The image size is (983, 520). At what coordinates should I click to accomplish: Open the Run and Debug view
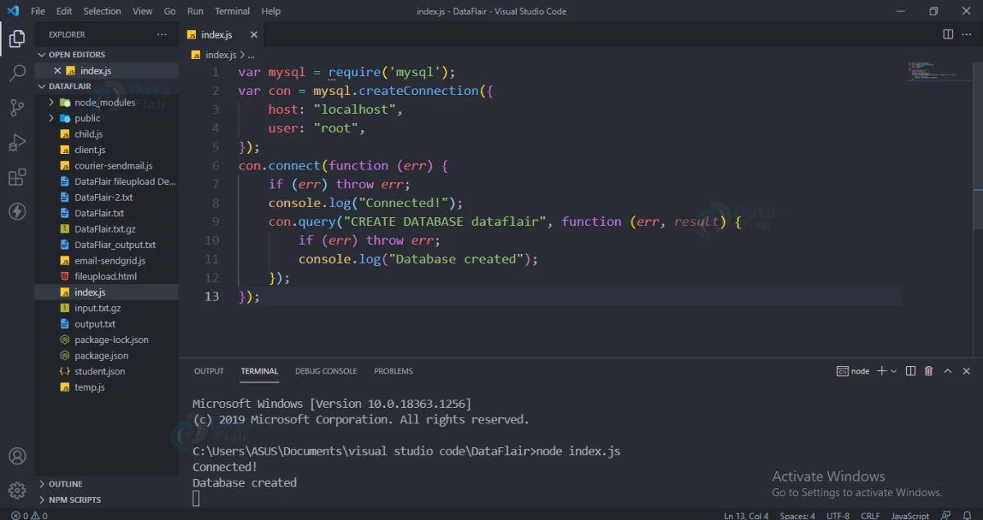tap(17, 142)
